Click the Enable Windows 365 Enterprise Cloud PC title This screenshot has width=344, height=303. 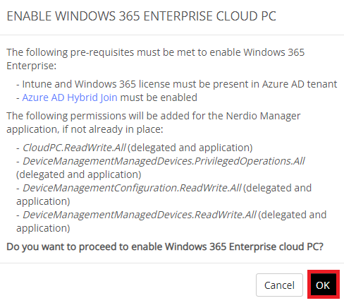[x=141, y=16]
